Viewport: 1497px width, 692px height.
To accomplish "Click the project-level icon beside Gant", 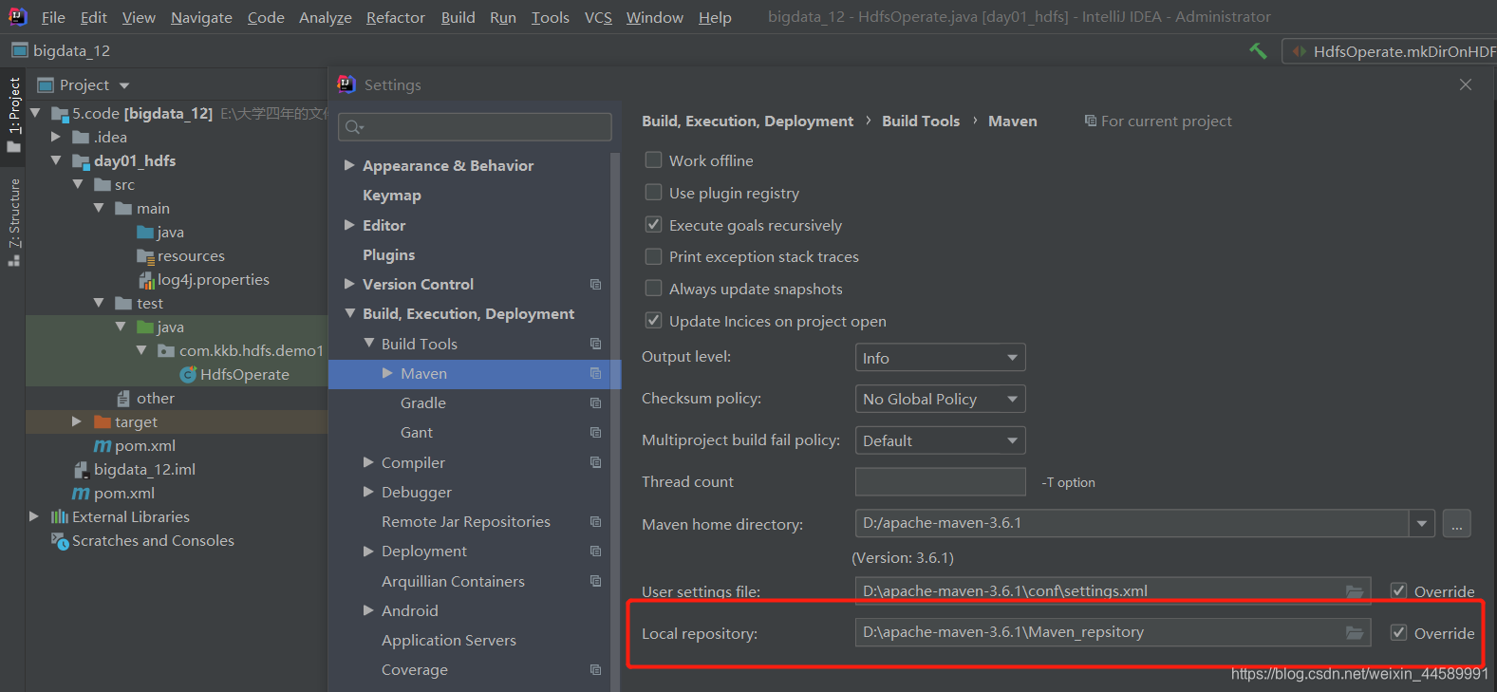I will 595,433.
